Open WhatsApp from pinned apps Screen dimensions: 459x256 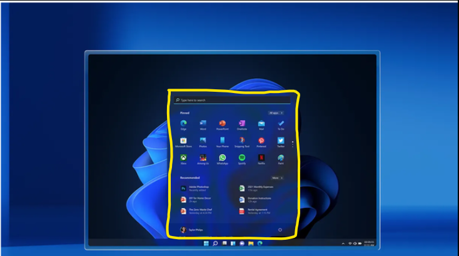pyautogui.click(x=223, y=159)
